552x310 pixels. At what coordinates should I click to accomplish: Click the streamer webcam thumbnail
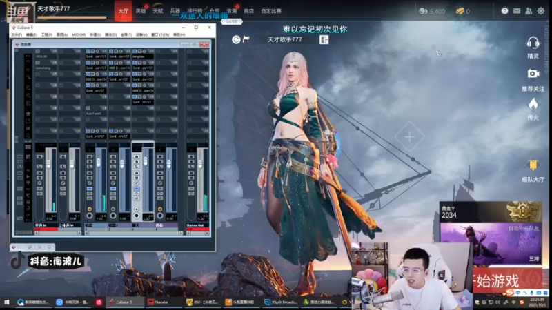[x=413, y=276]
